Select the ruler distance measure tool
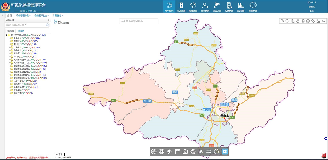 [x=313, y=21]
